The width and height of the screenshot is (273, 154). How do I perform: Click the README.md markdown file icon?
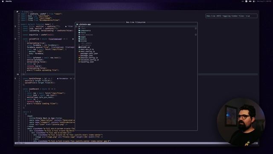[x=79, y=47]
